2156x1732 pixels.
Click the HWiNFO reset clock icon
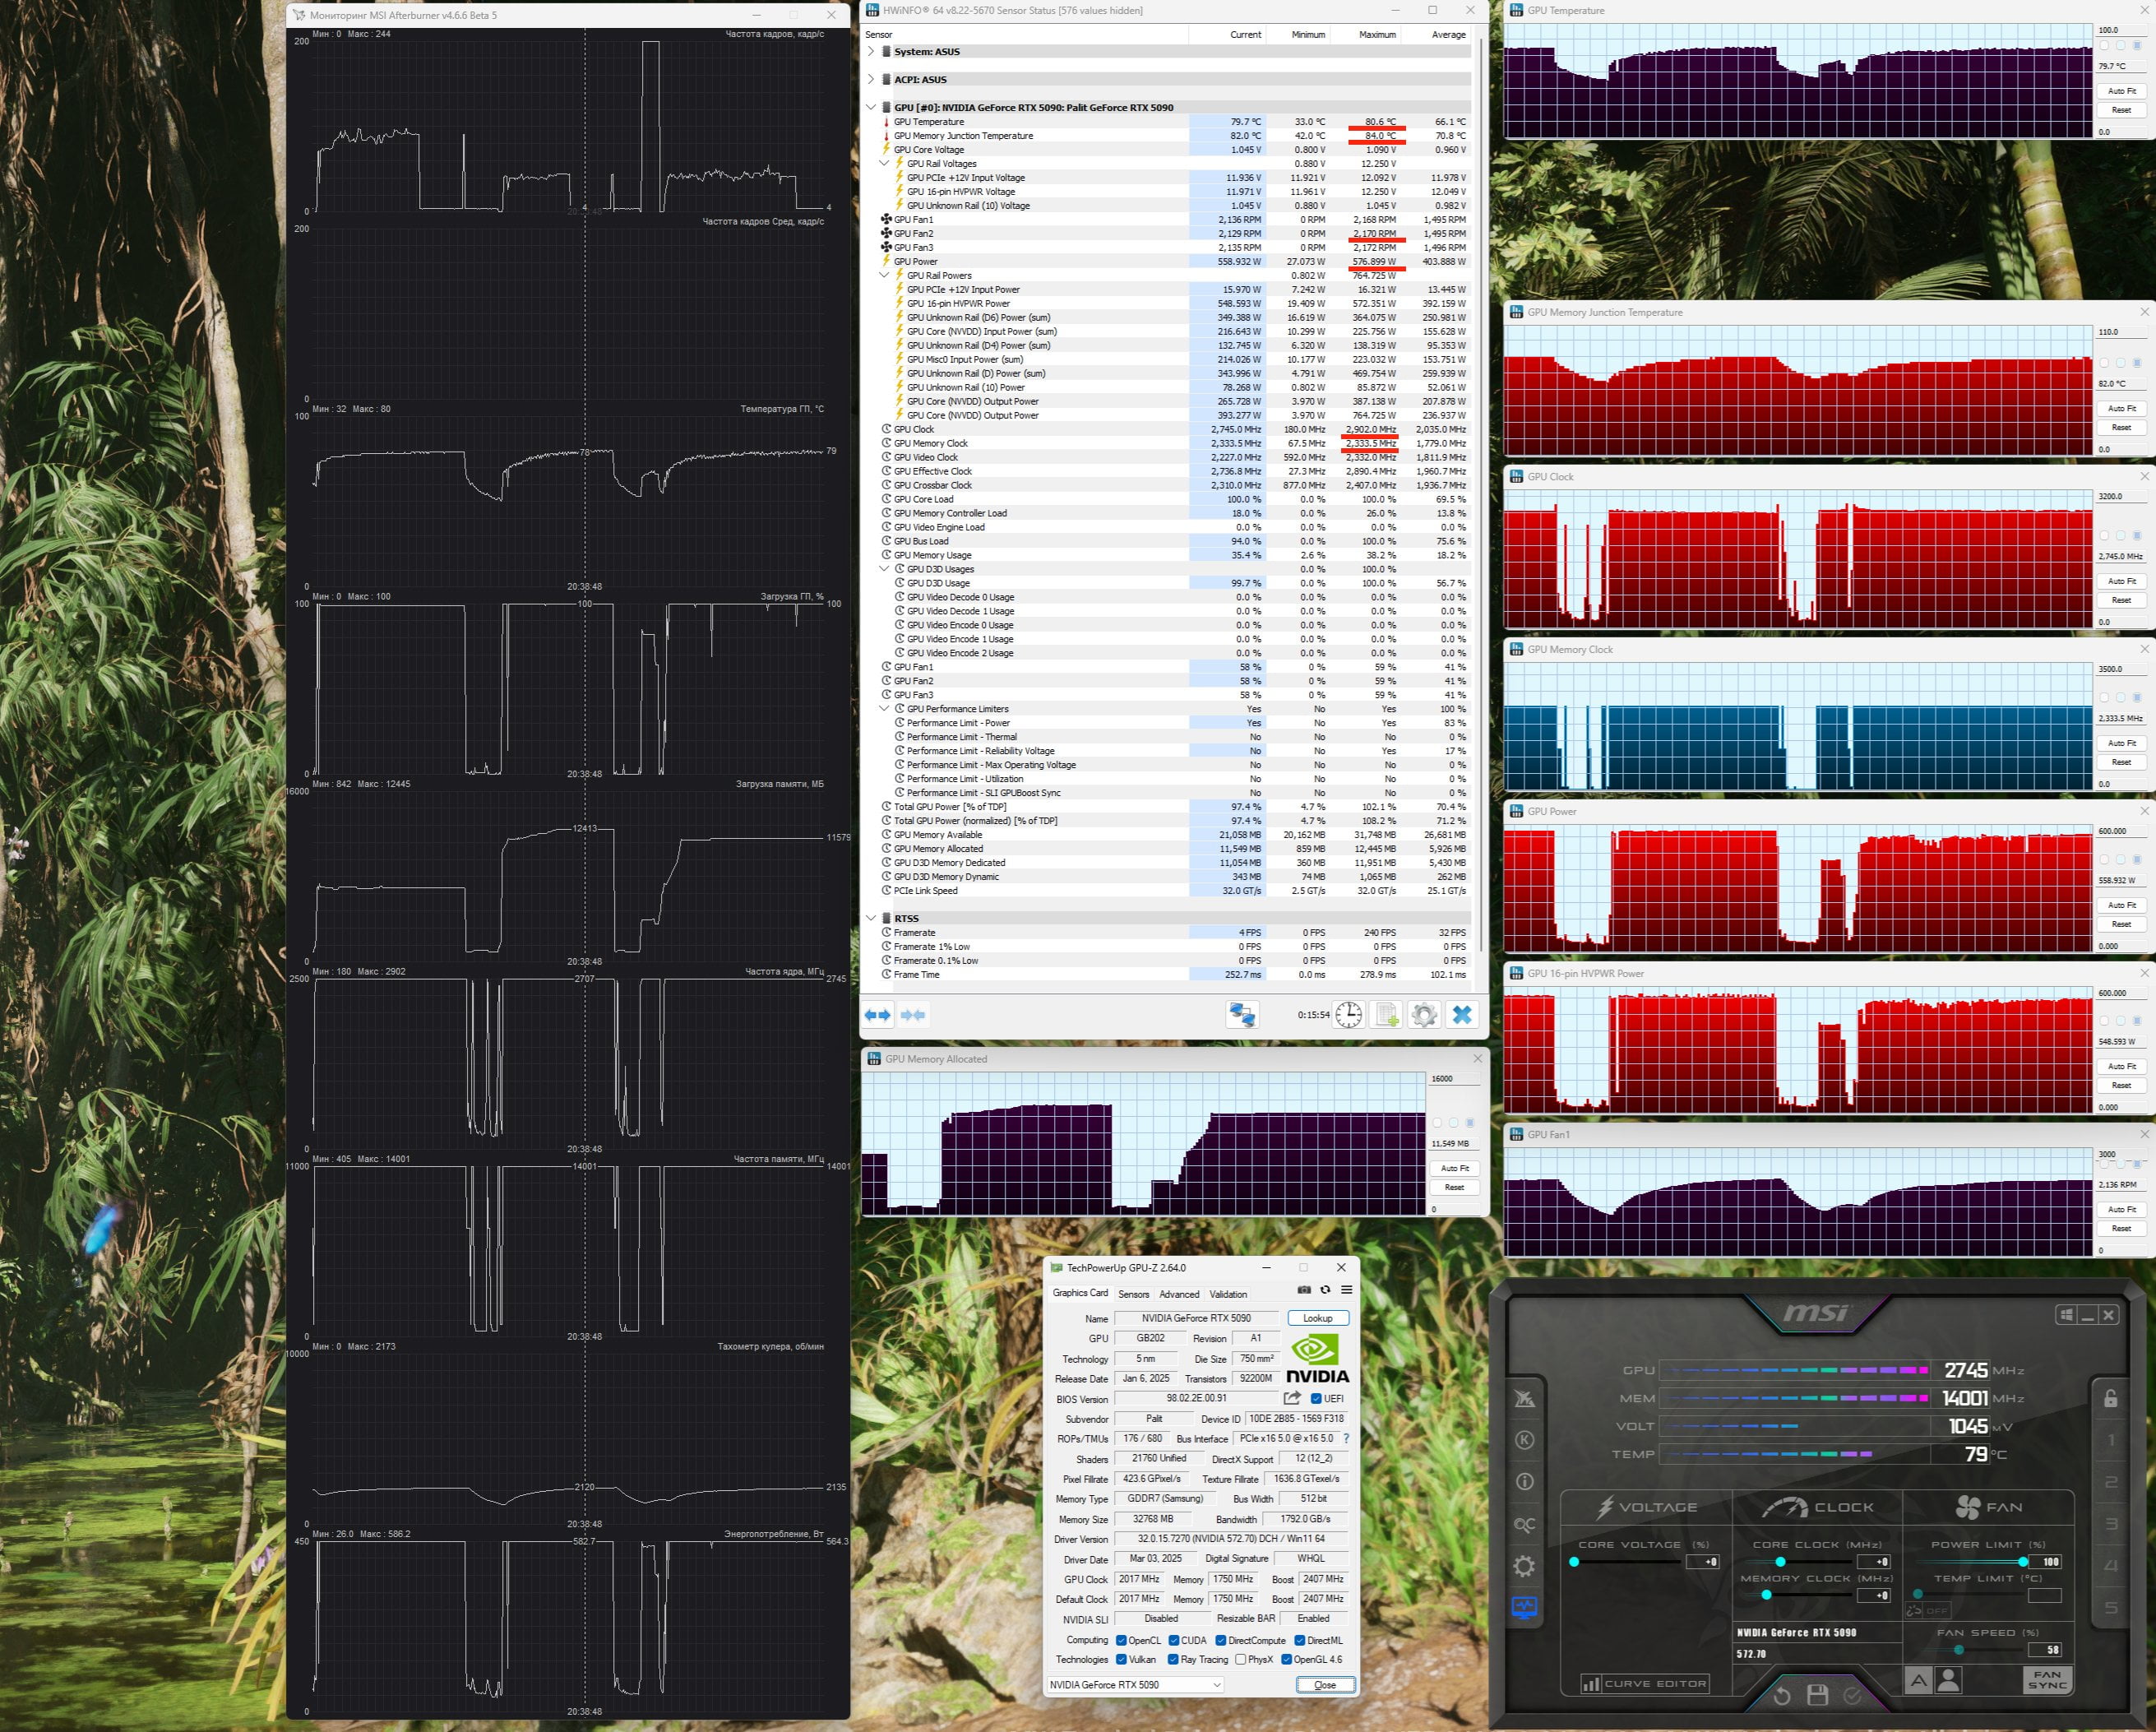click(1348, 1015)
